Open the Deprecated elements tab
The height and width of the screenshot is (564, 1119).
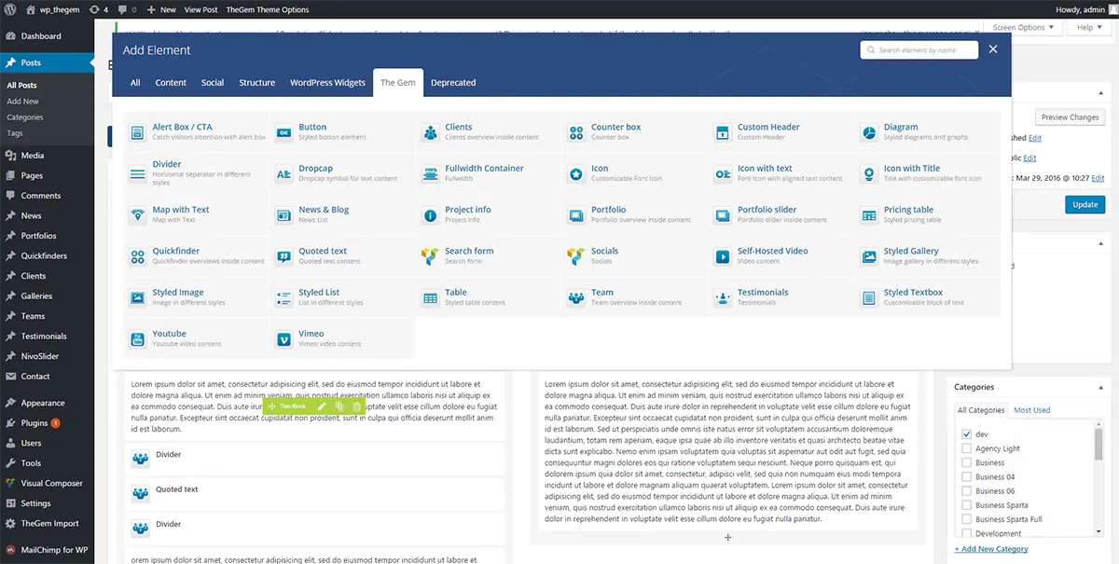pos(453,83)
